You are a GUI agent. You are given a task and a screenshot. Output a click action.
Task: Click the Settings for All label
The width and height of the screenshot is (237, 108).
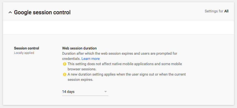tap(216, 11)
